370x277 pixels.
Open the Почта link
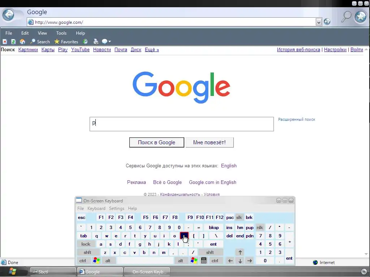click(121, 50)
